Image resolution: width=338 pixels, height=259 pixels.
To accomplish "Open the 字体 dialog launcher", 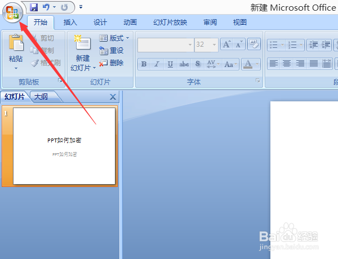I will (258, 81).
